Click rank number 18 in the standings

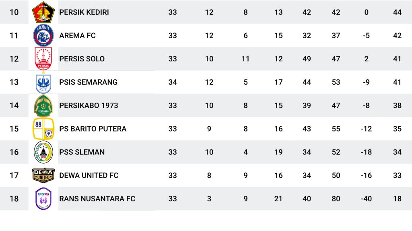(14, 199)
